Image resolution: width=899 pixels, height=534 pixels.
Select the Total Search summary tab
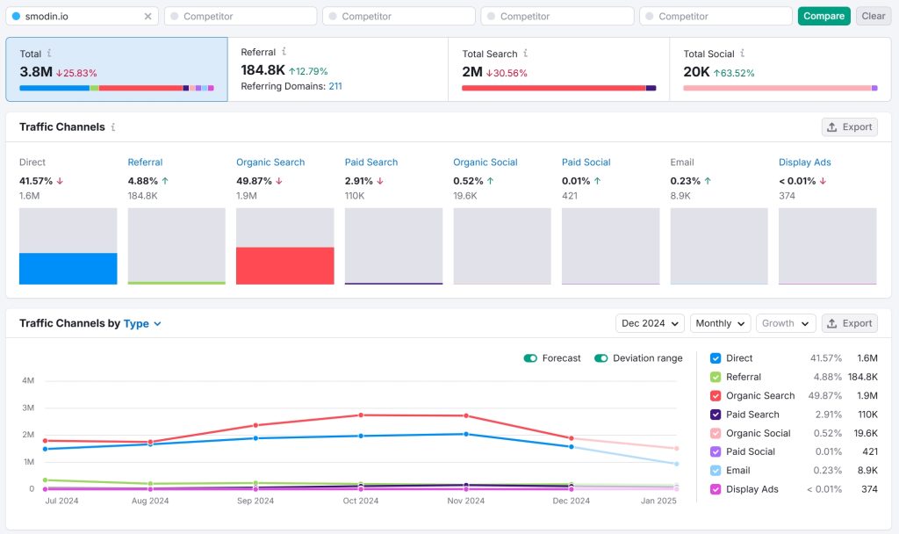(x=558, y=69)
